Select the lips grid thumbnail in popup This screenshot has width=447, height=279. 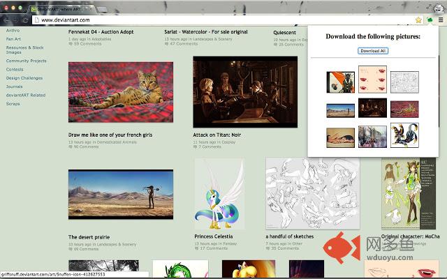372,80
